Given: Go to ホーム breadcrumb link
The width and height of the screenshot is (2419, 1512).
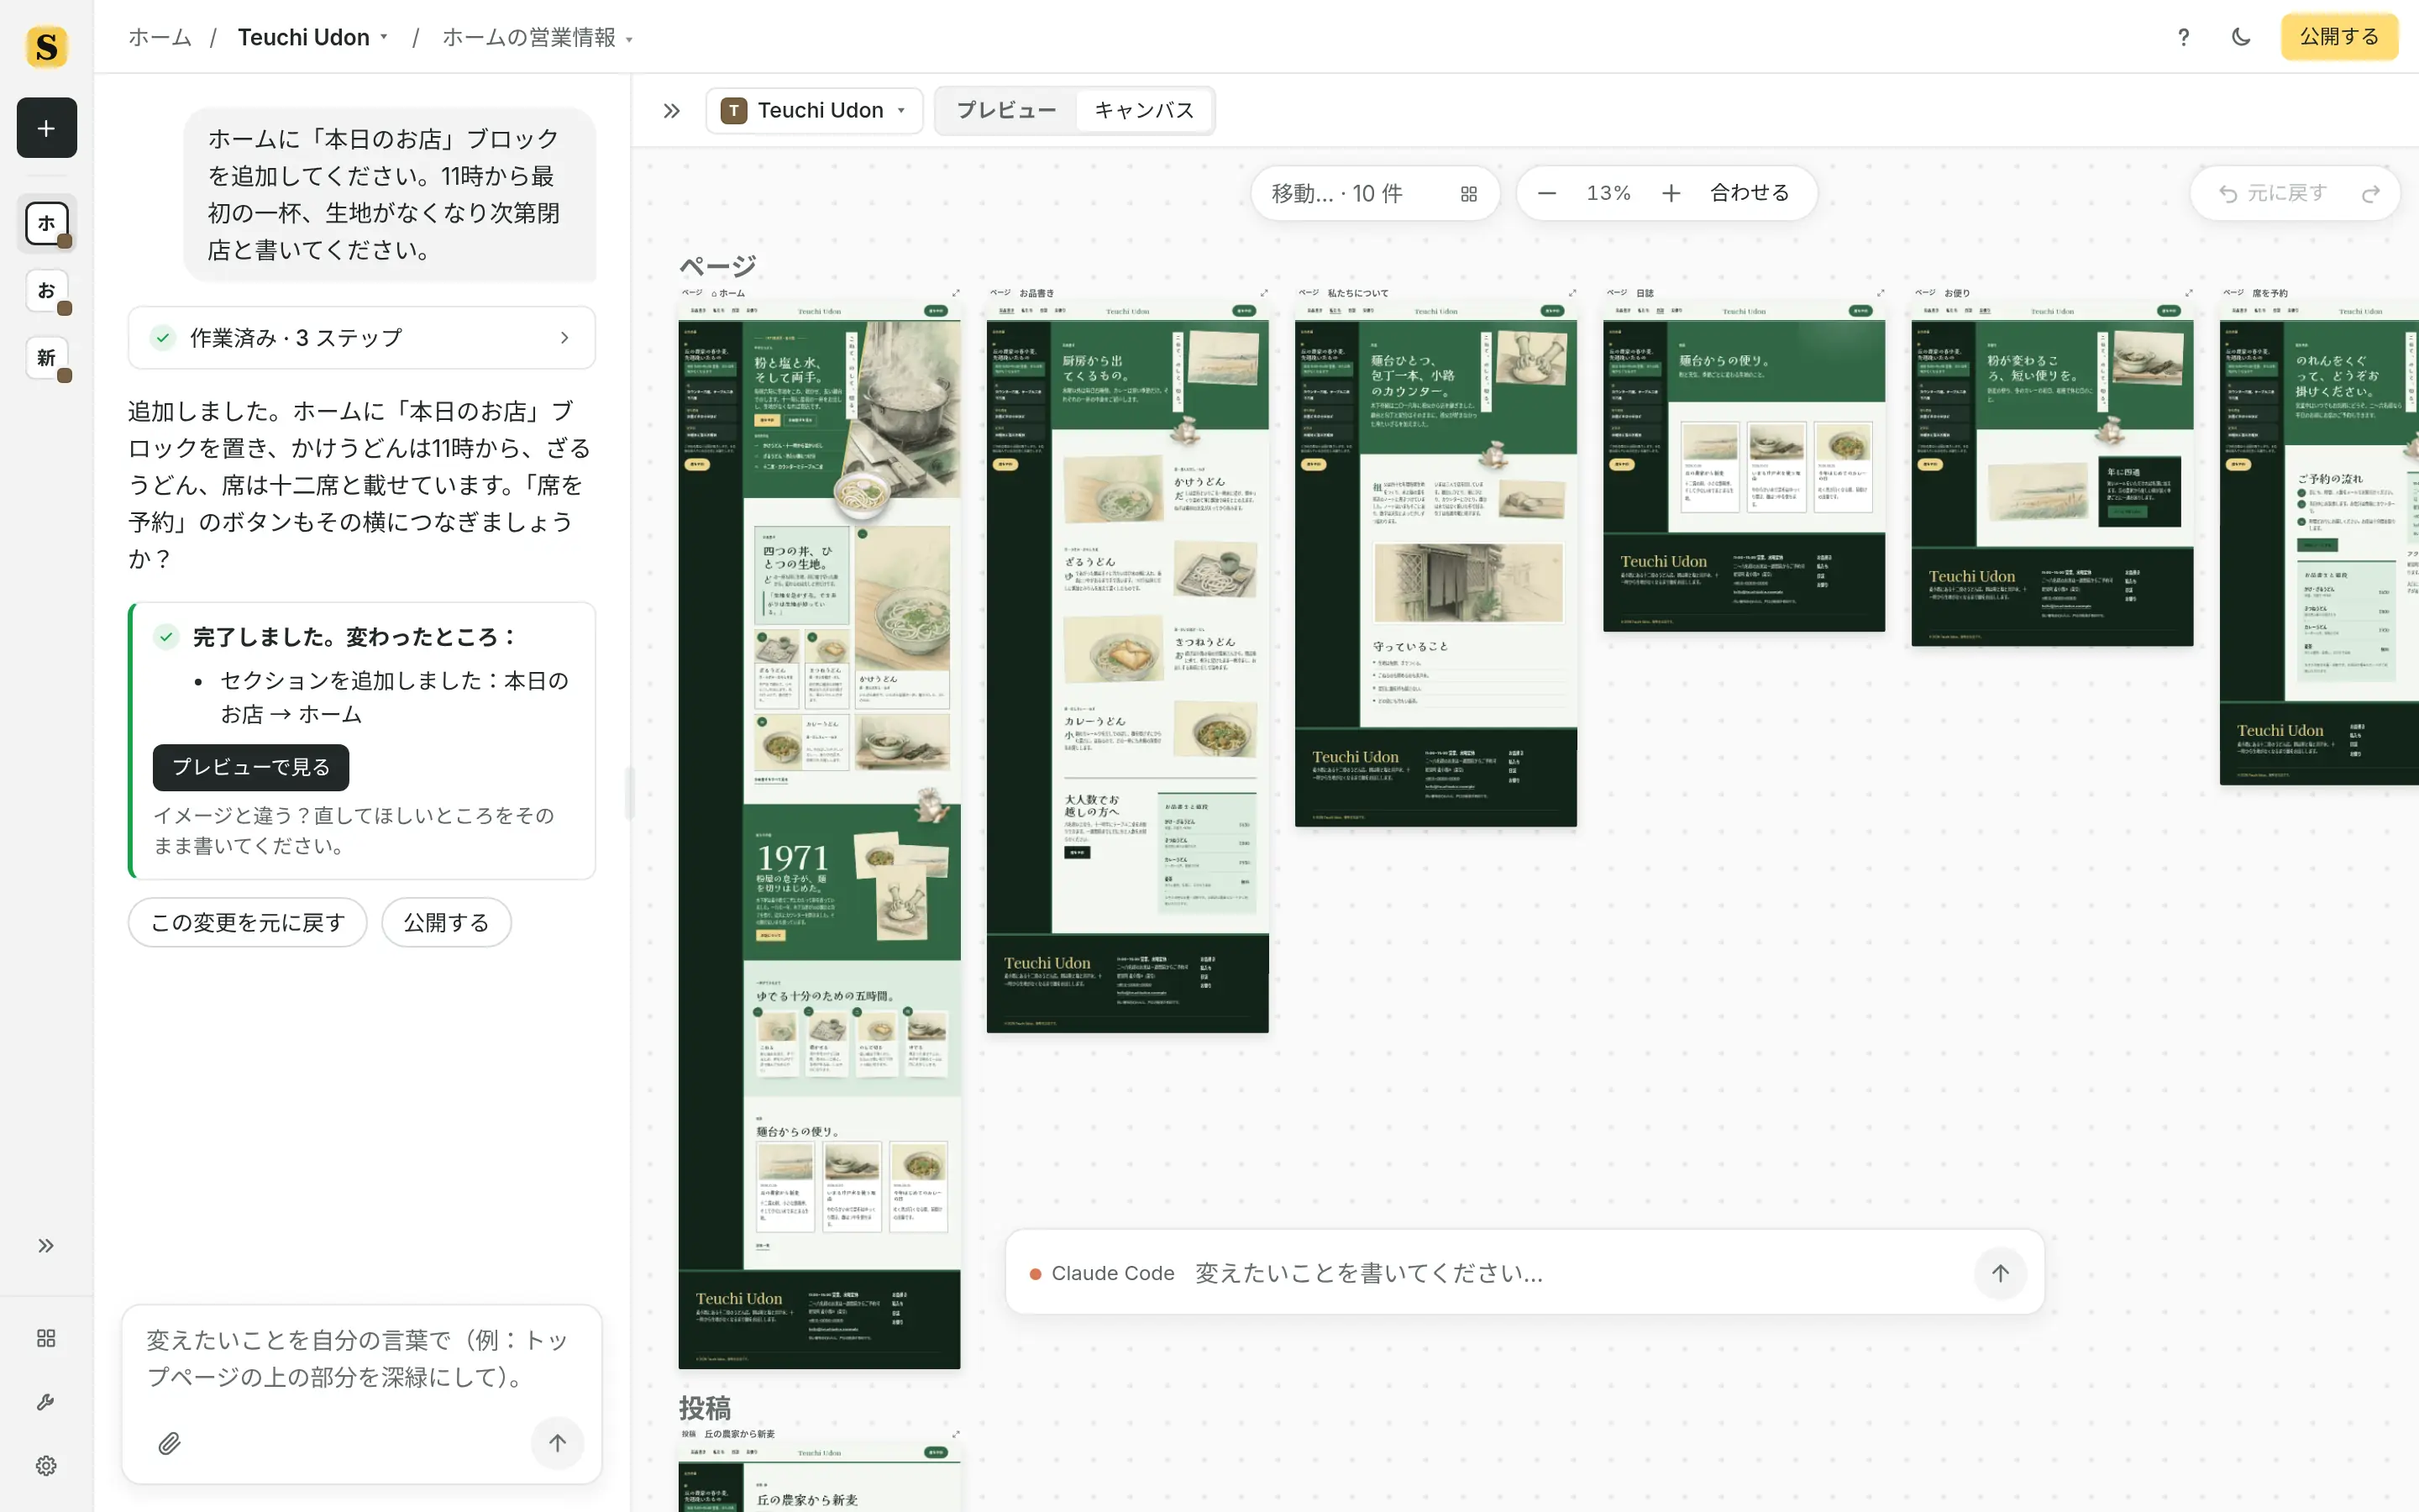Looking at the screenshot, I should 160,38.
